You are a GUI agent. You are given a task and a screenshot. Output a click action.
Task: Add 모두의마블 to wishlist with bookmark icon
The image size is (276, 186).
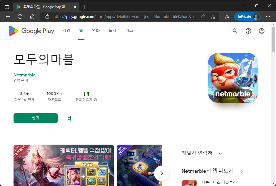[69, 118]
